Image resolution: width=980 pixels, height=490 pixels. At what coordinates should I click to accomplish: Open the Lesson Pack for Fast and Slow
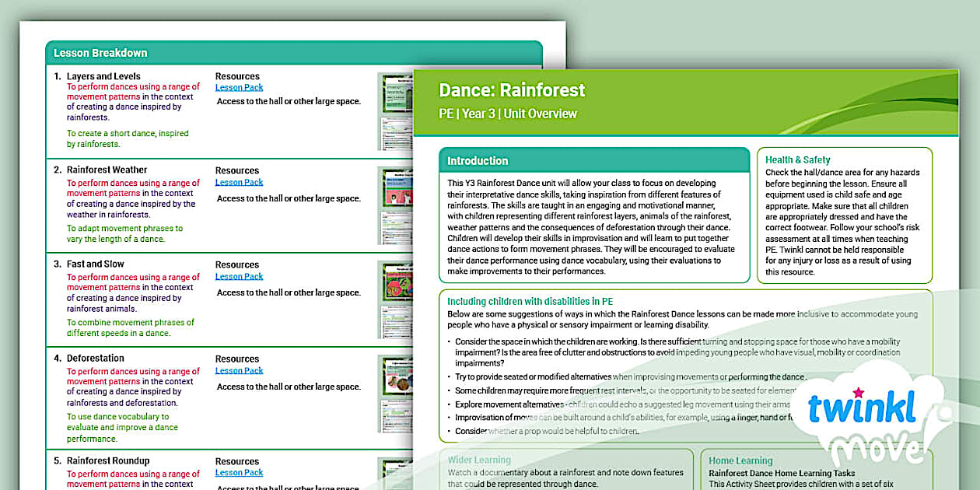[239, 275]
